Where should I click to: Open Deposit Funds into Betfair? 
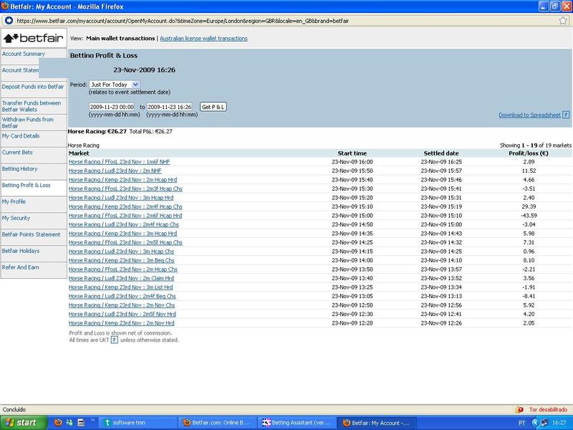33,87
